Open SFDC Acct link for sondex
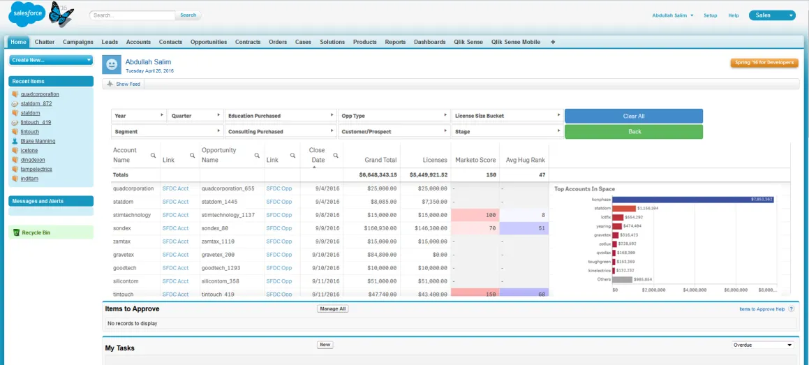Viewport: 809px width, 365px height. tap(175, 228)
